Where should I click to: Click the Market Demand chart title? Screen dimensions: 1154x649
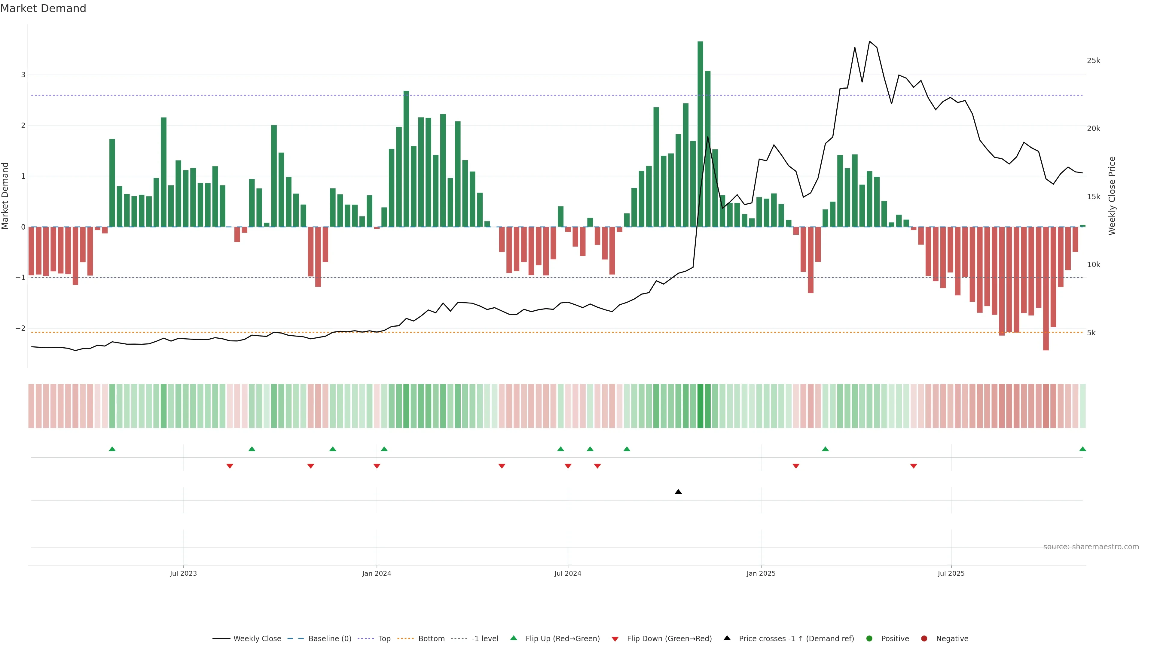(43, 8)
